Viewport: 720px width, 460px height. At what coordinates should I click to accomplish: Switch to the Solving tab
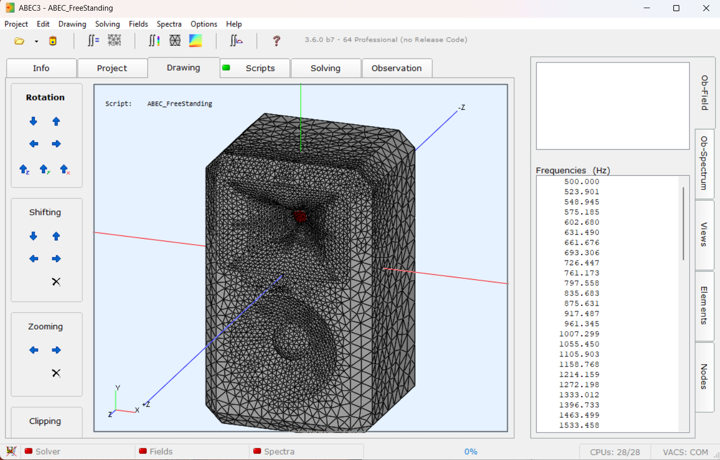(x=326, y=68)
